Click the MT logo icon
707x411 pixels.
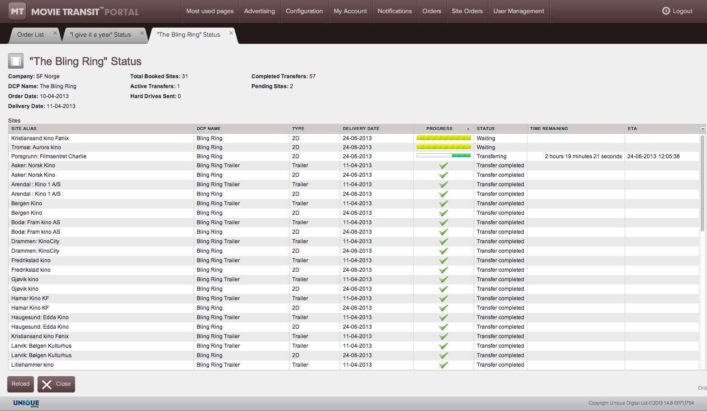point(17,11)
